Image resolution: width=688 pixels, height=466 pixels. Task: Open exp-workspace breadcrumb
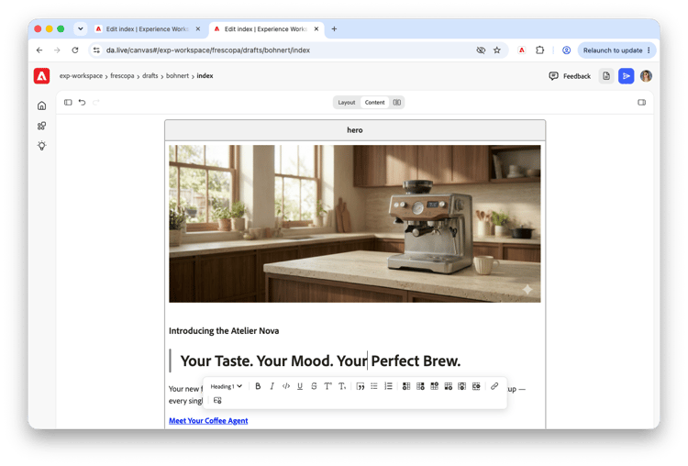[81, 76]
